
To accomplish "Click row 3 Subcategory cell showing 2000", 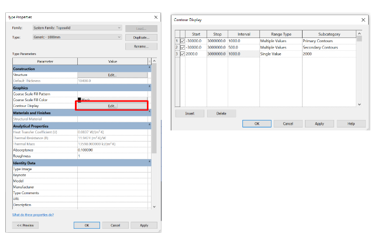I will (x=329, y=54).
